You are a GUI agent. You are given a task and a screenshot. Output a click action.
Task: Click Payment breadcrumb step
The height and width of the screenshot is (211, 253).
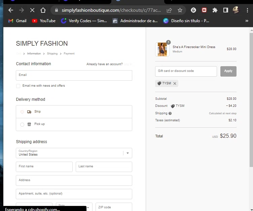[69, 53]
